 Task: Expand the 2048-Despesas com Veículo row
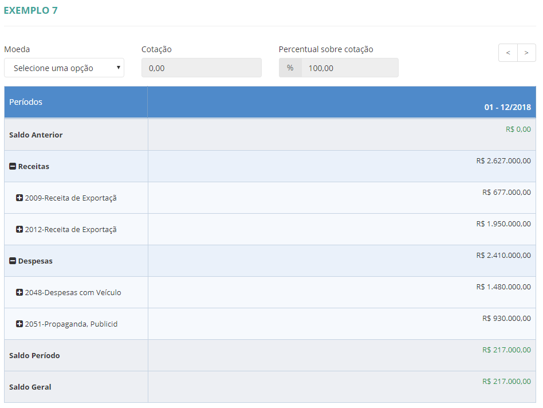coord(19,293)
